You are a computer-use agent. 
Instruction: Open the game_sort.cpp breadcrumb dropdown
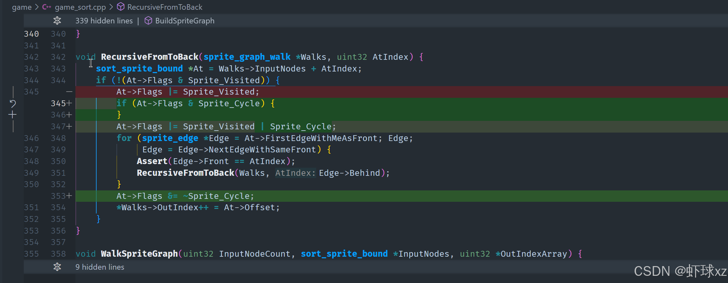coord(80,7)
